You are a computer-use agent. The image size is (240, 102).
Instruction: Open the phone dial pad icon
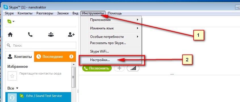[x=30, y=35]
